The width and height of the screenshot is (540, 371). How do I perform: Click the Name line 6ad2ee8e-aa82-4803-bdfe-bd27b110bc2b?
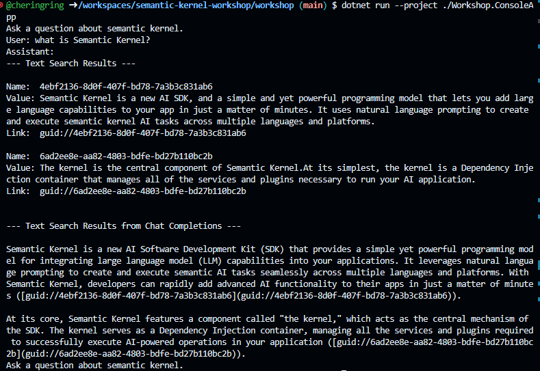(x=110, y=156)
